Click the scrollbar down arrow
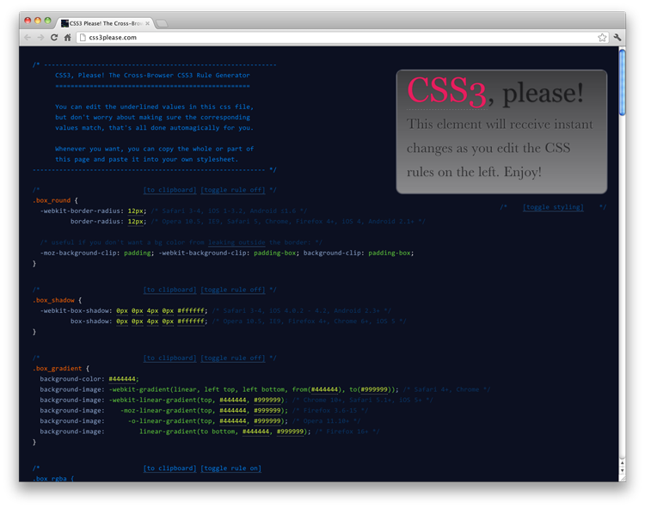 (x=623, y=470)
